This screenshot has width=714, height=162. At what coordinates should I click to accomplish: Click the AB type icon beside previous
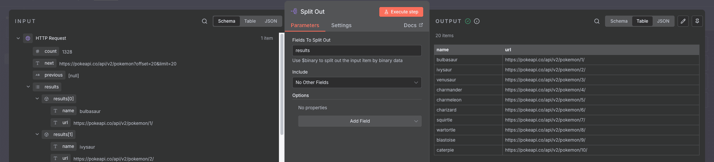[38, 75]
